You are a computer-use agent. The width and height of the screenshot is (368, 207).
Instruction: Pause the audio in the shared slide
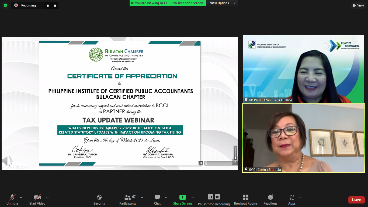coord(201,163)
